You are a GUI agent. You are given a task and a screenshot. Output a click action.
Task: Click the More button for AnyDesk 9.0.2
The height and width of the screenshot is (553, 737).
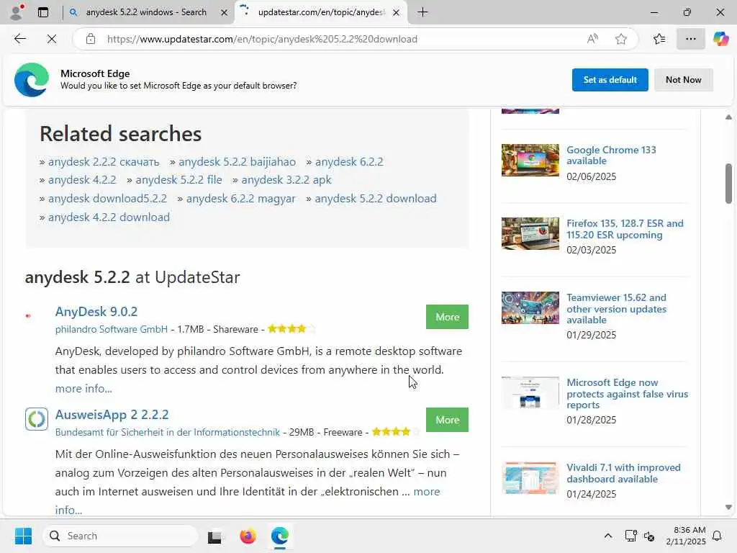tap(447, 317)
